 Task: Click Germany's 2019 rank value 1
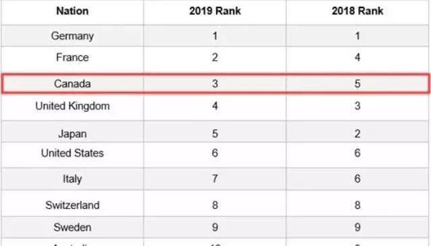(x=215, y=36)
